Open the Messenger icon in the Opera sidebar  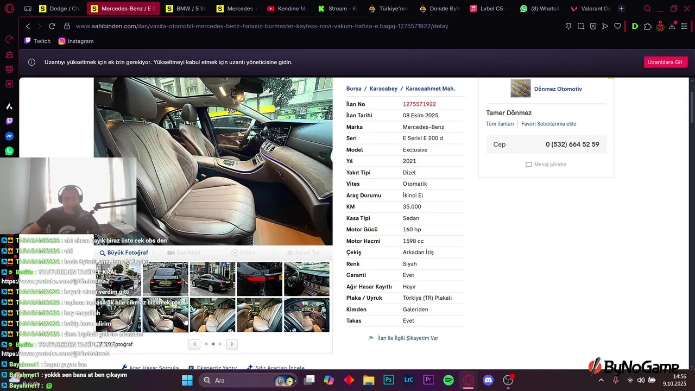coord(9,136)
